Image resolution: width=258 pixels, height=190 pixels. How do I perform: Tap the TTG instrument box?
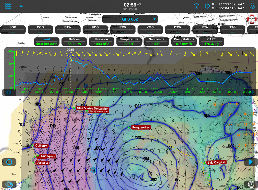[x=233, y=30]
